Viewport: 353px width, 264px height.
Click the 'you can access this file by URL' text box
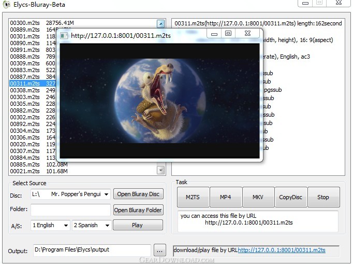[258, 221]
